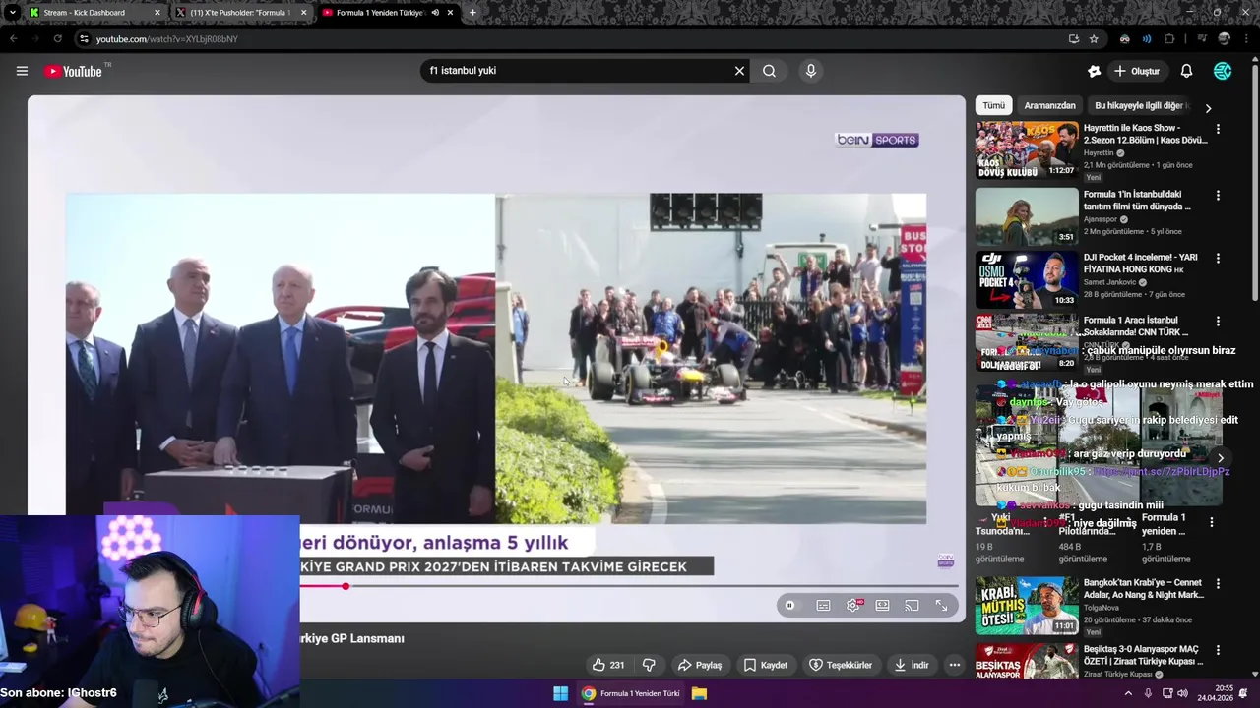Viewport: 1260px width, 708px height.
Task: Run search with the magnifier button
Action: tap(769, 71)
